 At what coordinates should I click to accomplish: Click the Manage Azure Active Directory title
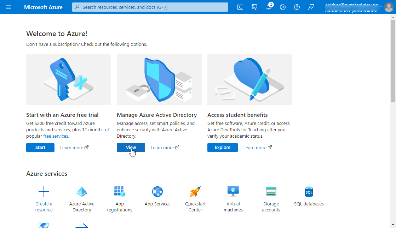point(156,115)
